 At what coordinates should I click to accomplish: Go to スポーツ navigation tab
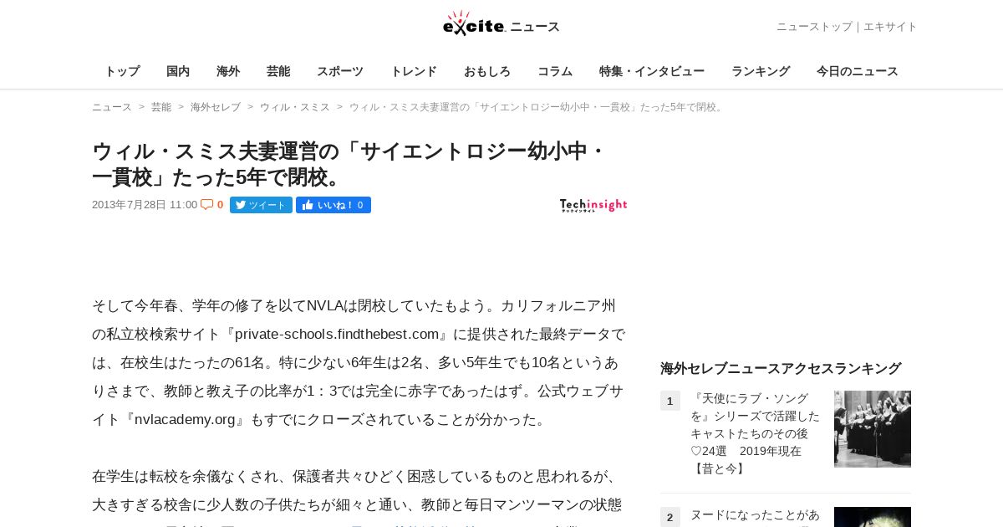340,71
